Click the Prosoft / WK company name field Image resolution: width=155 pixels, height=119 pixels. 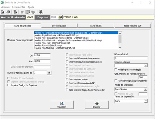(x=108, y=17)
